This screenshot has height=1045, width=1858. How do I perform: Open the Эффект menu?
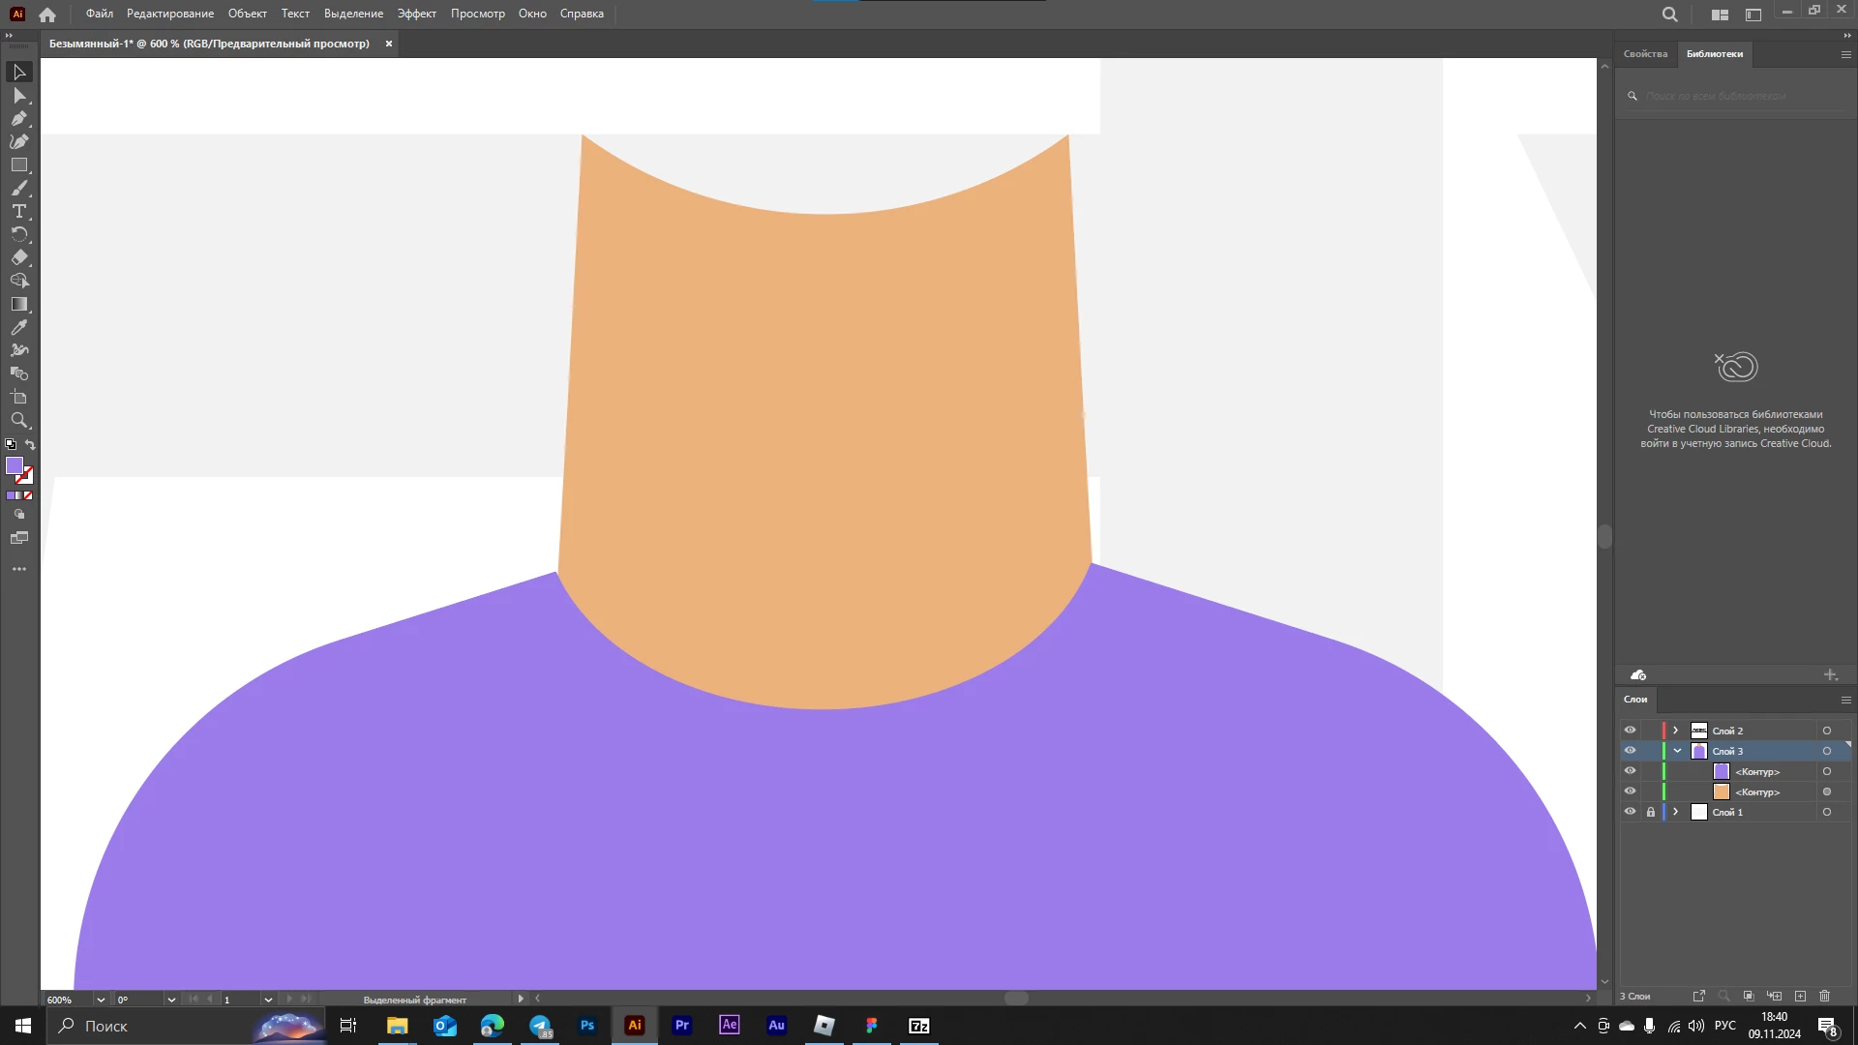[x=416, y=14]
